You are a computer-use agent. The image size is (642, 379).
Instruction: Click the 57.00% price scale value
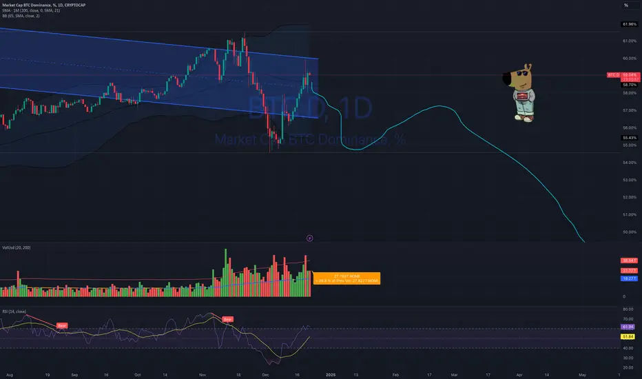(630, 111)
